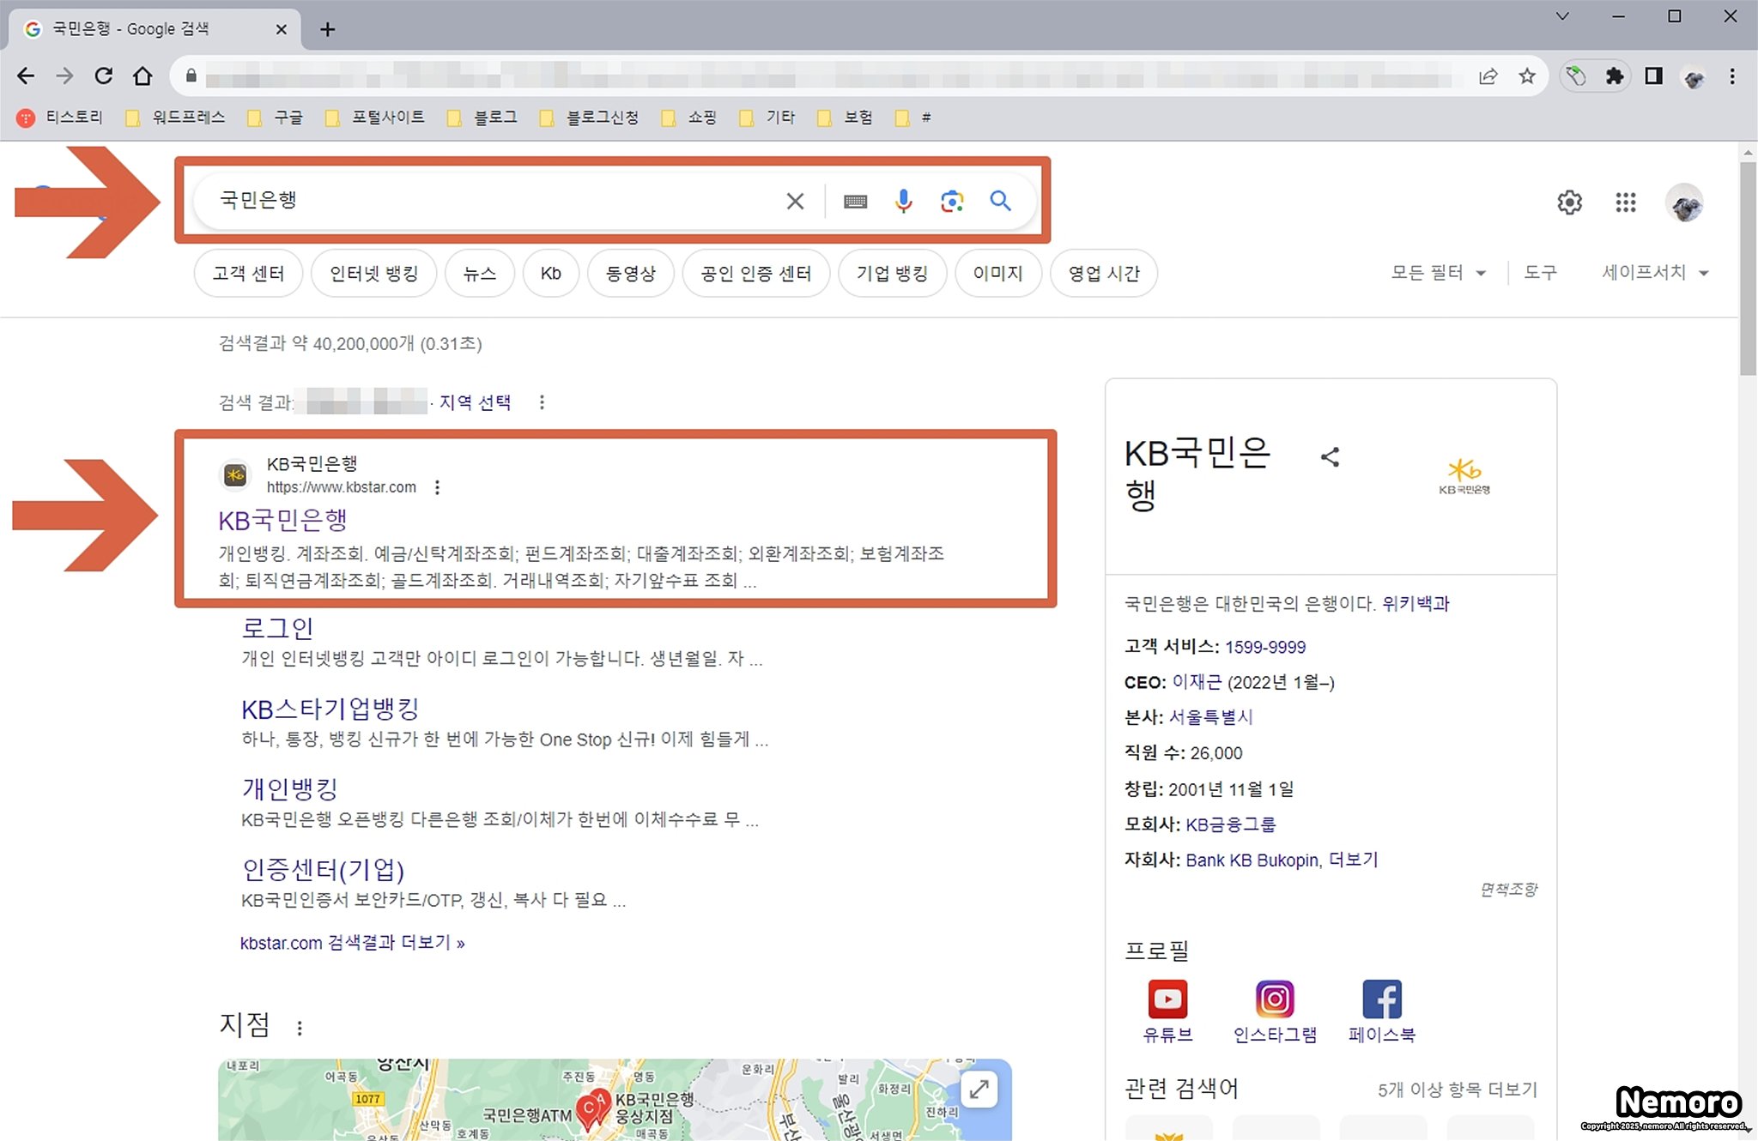Share the KB국민은행 knowledge panel
This screenshot has width=1758, height=1141.
(x=1330, y=457)
